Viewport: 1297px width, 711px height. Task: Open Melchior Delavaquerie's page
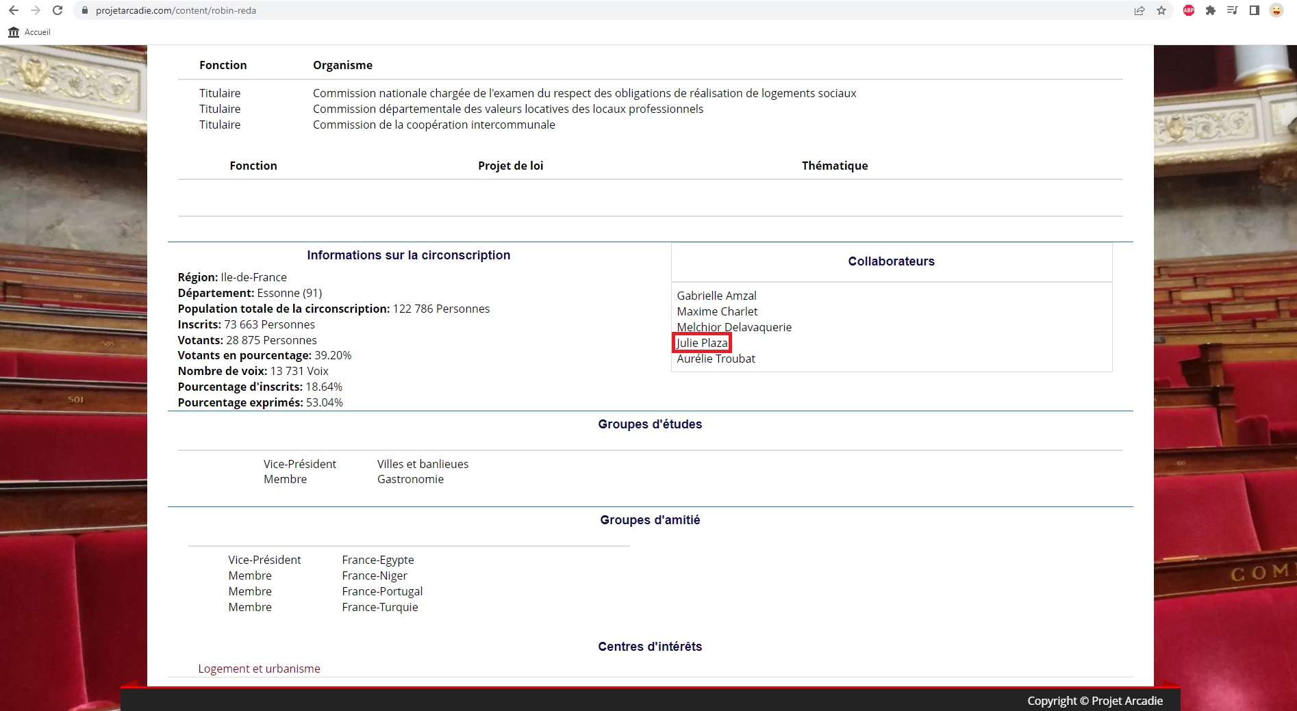click(x=734, y=327)
